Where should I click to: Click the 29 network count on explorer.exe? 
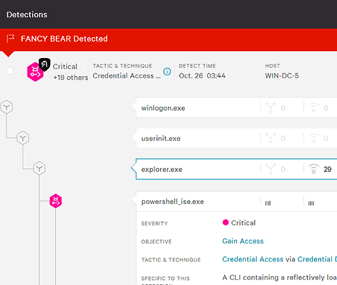tap(327, 169)
